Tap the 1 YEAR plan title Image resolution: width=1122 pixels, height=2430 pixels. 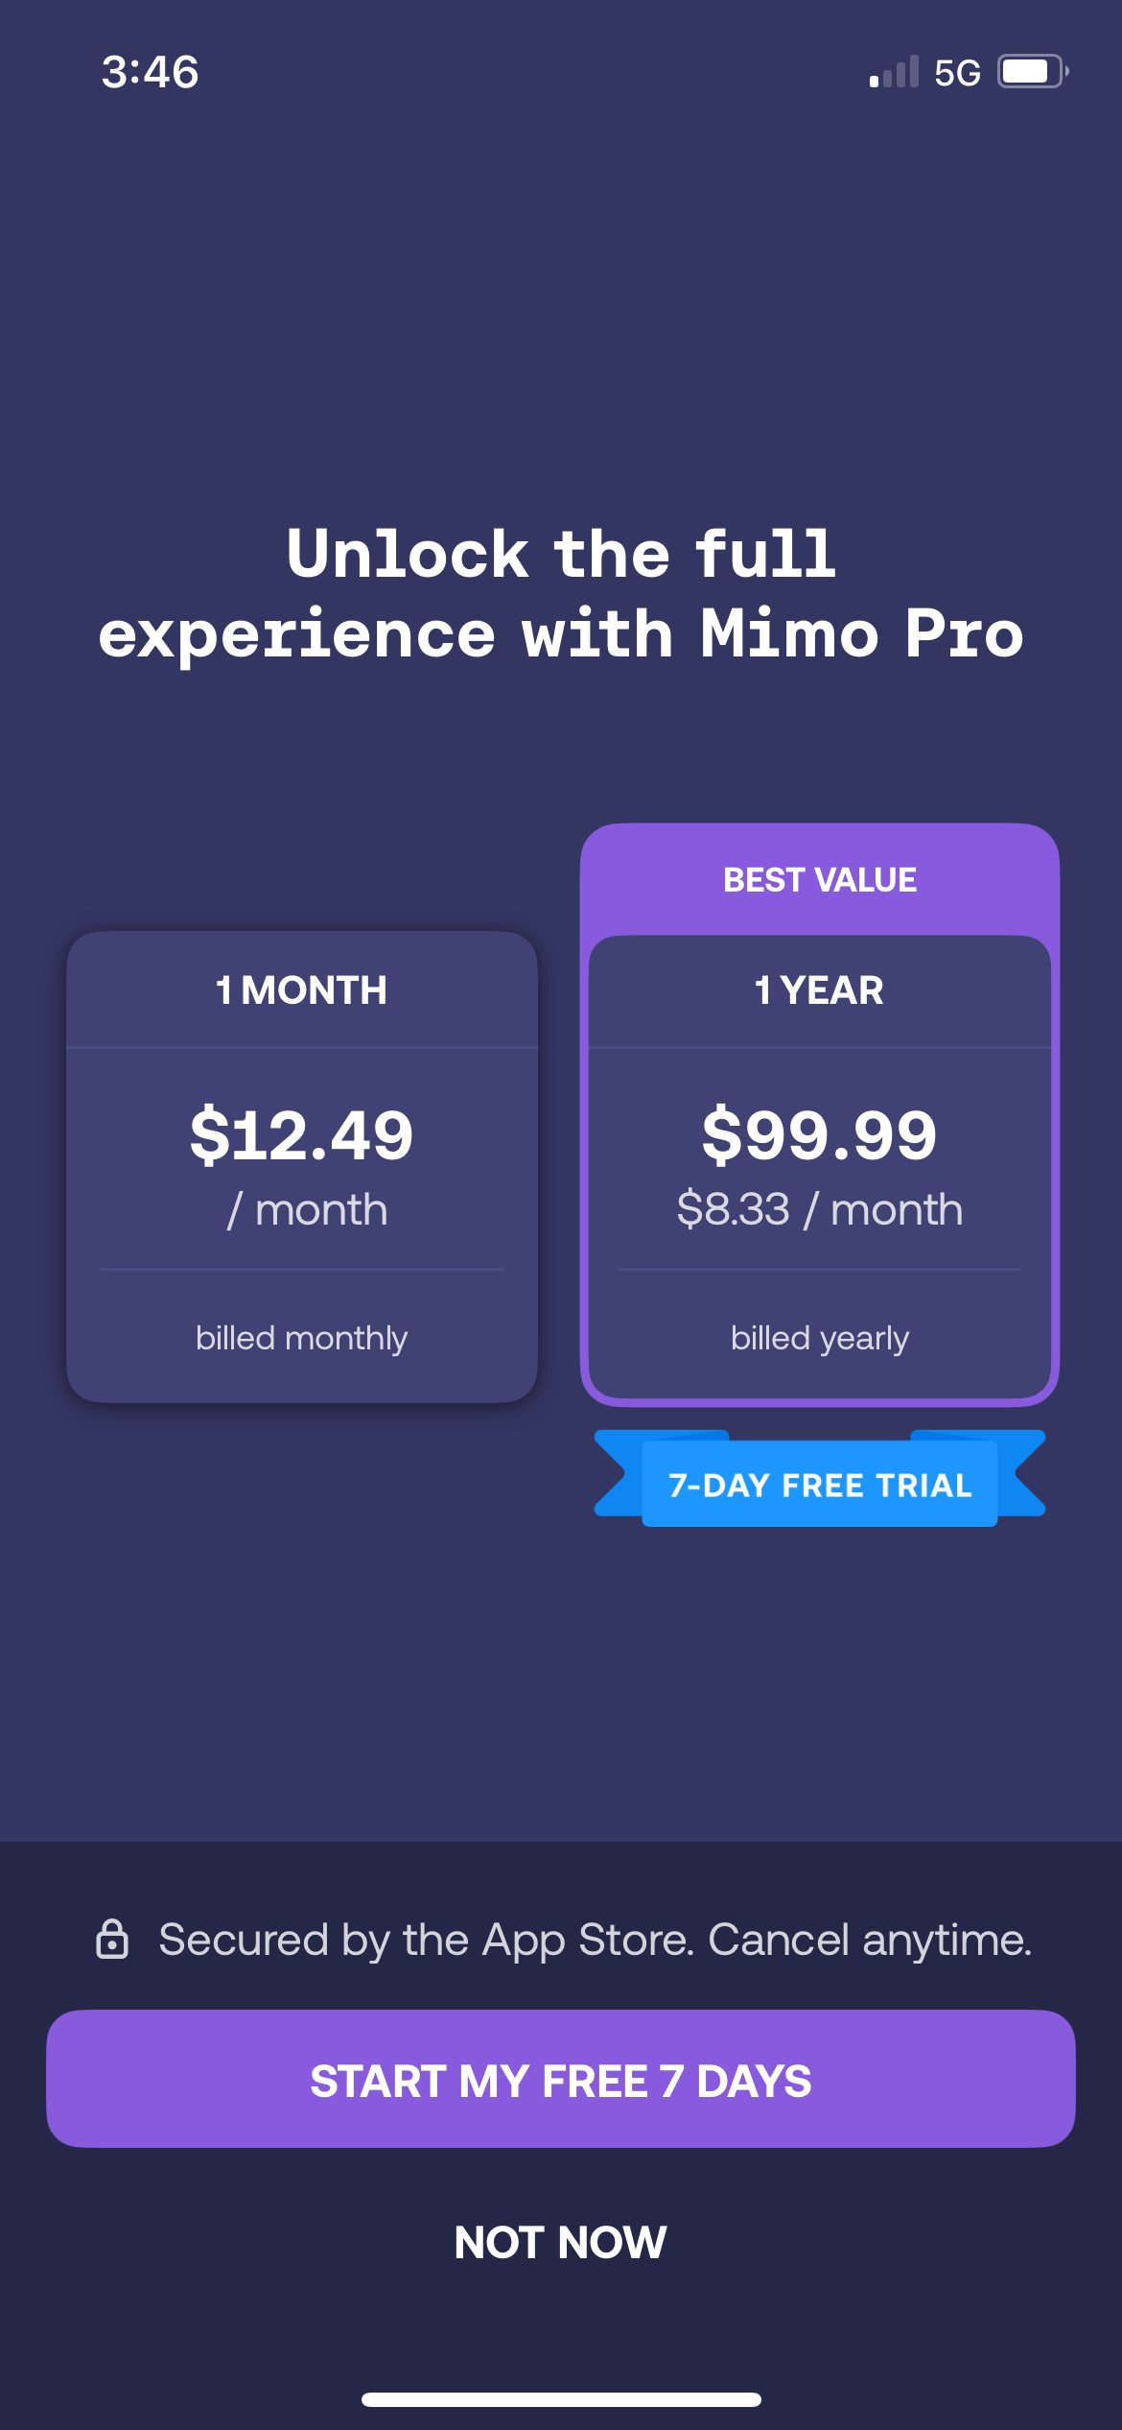point(820,990)
